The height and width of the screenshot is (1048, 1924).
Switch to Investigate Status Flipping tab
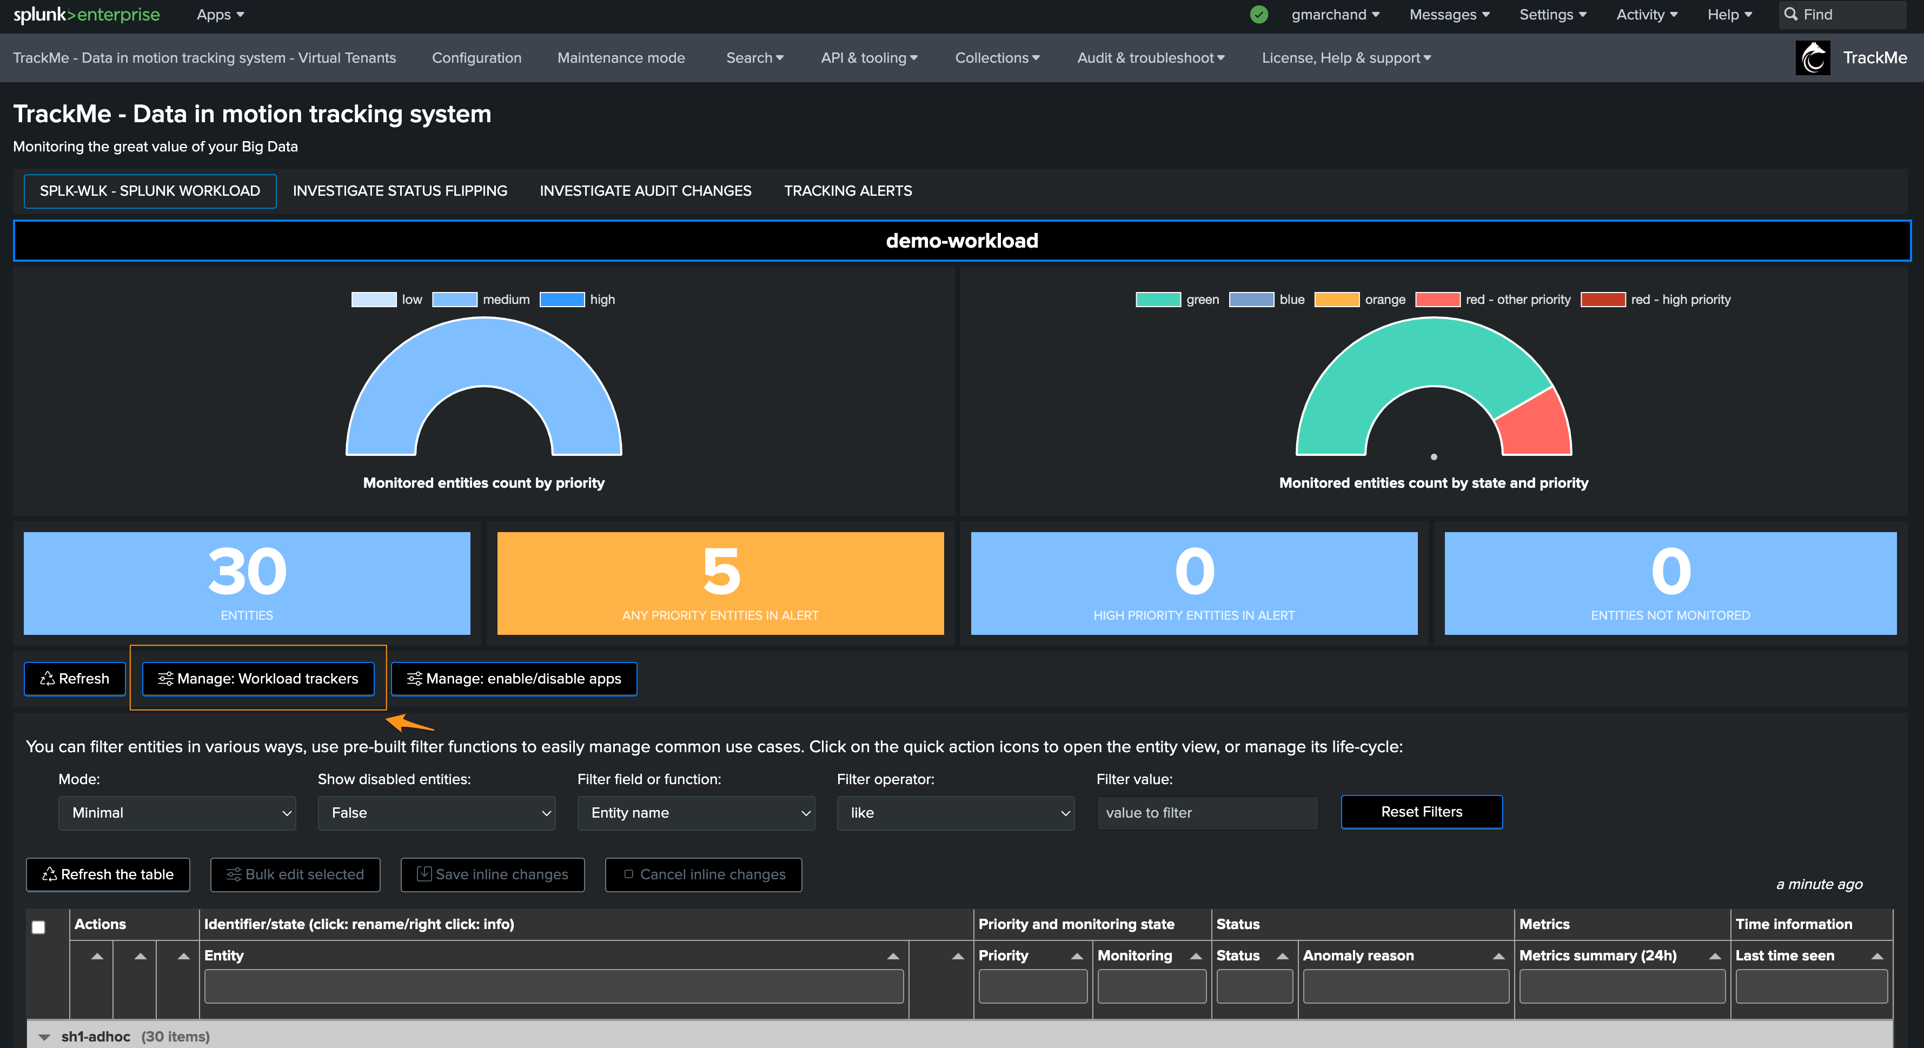coord(400,190)
